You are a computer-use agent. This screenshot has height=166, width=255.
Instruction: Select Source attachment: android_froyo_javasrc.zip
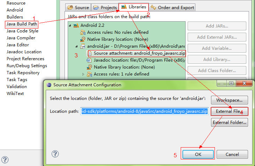pyautogui.click(x=140, y=53)
